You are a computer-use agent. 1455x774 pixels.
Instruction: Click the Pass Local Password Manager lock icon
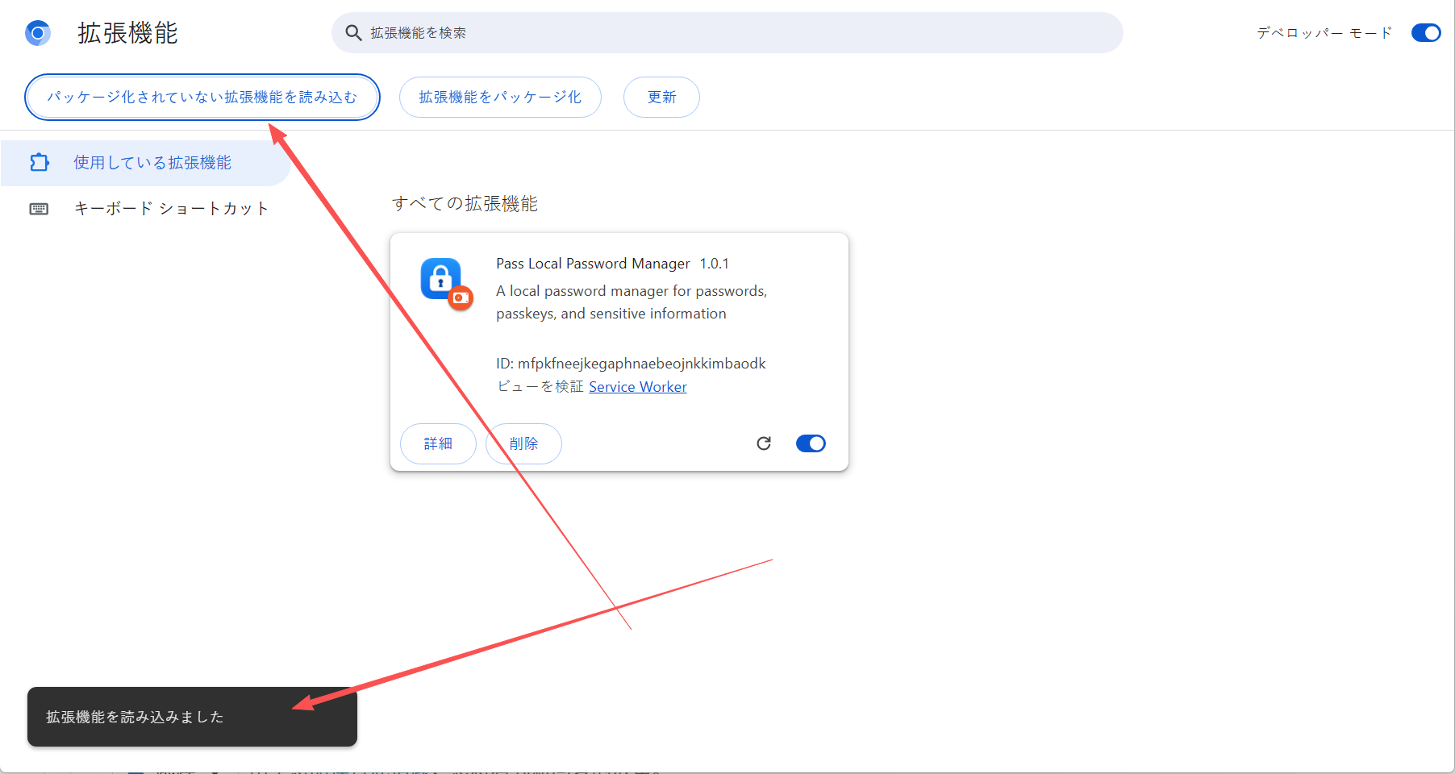pyautogui.click(x=440, y=279)
